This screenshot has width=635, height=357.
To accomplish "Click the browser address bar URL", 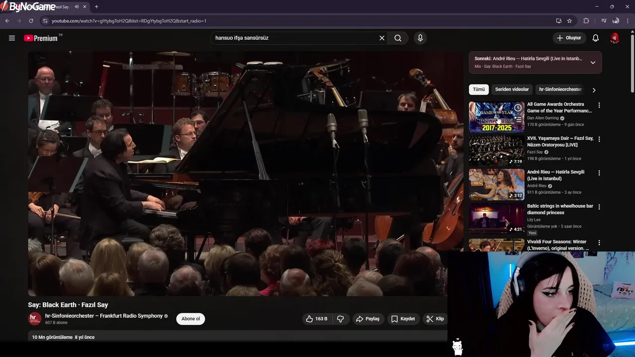I will (129, 21).
